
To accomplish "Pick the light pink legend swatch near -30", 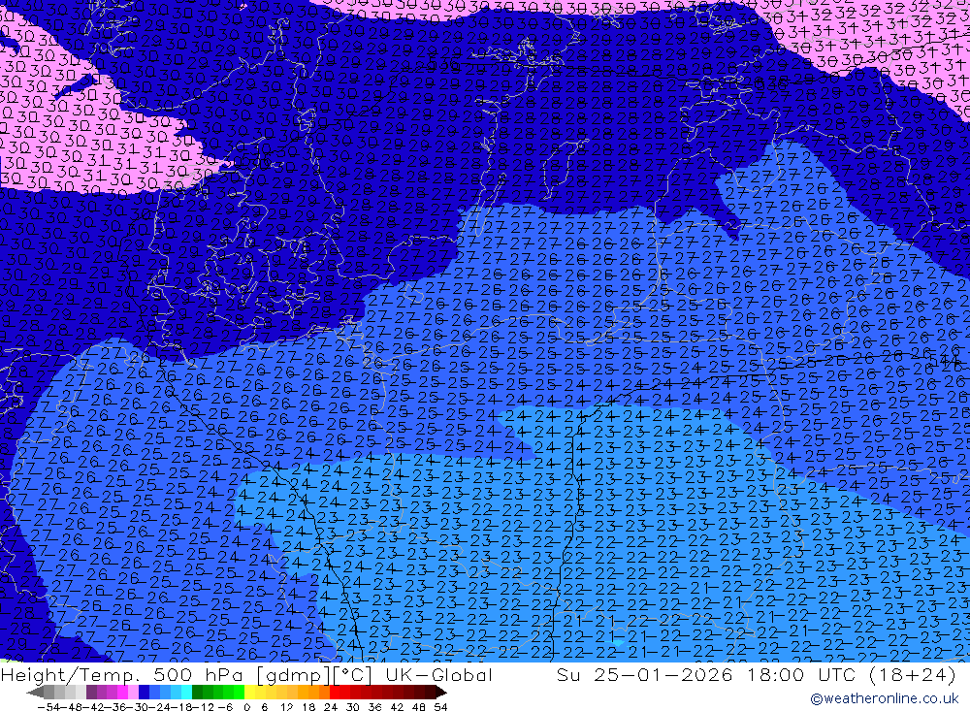I will point(133,693).
